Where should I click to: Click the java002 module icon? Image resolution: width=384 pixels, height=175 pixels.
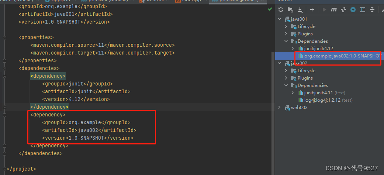(287, 63)
